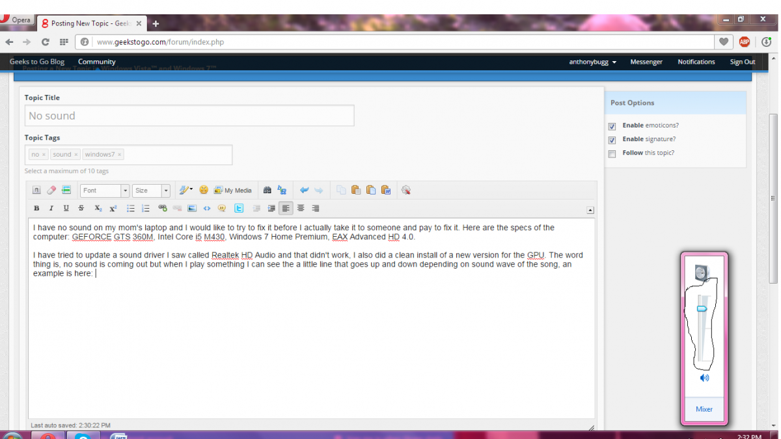Apply Bold formatting

pos(36,209)
